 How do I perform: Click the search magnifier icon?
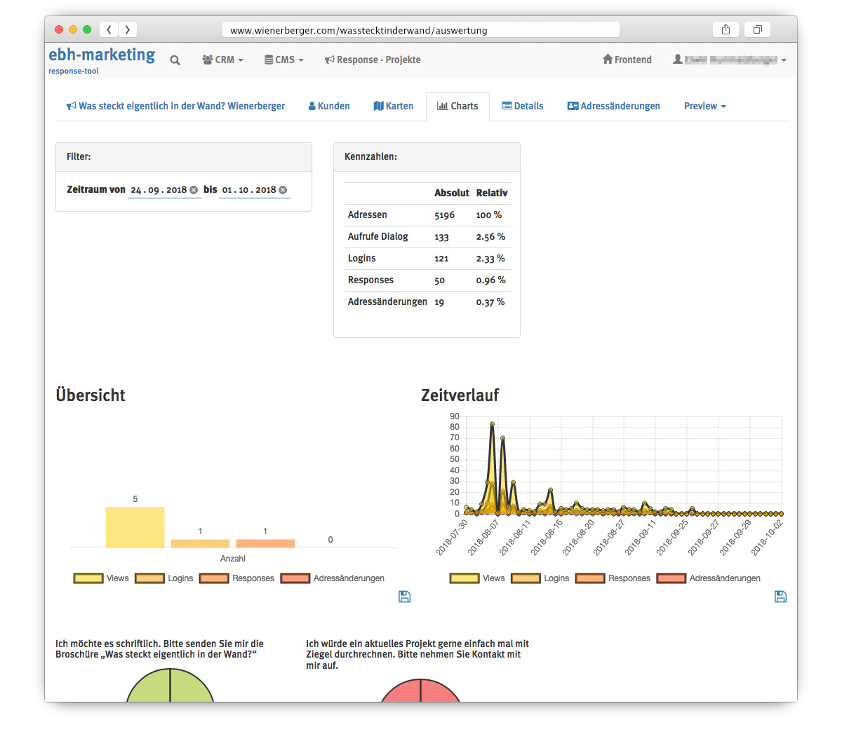click(x=175, y=60)
